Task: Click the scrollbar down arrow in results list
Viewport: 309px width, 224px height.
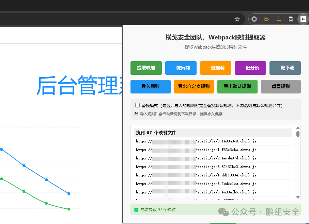Action: (x=298, y=197)
